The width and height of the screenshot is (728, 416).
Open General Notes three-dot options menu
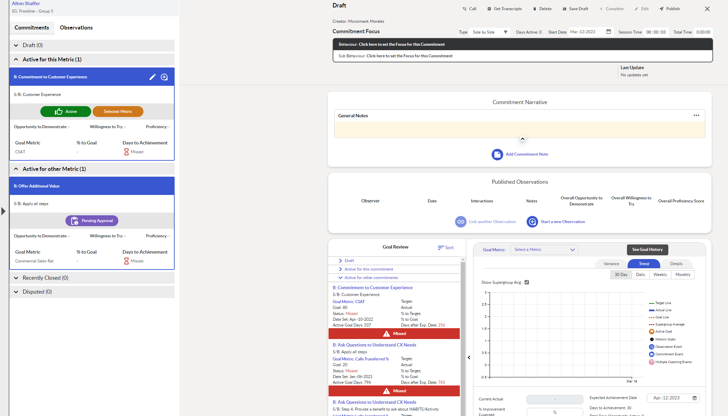coord(696,115)
